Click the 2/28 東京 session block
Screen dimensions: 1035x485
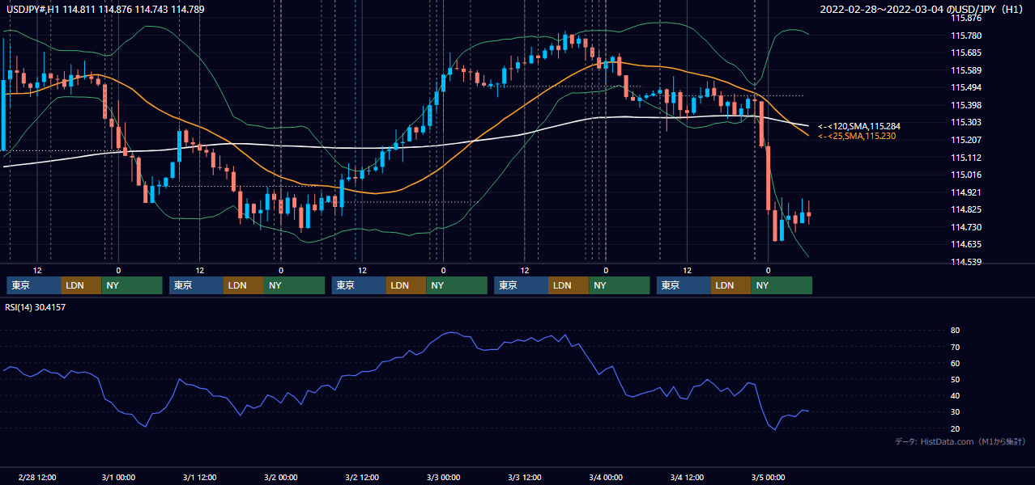[x=34, y=285]
